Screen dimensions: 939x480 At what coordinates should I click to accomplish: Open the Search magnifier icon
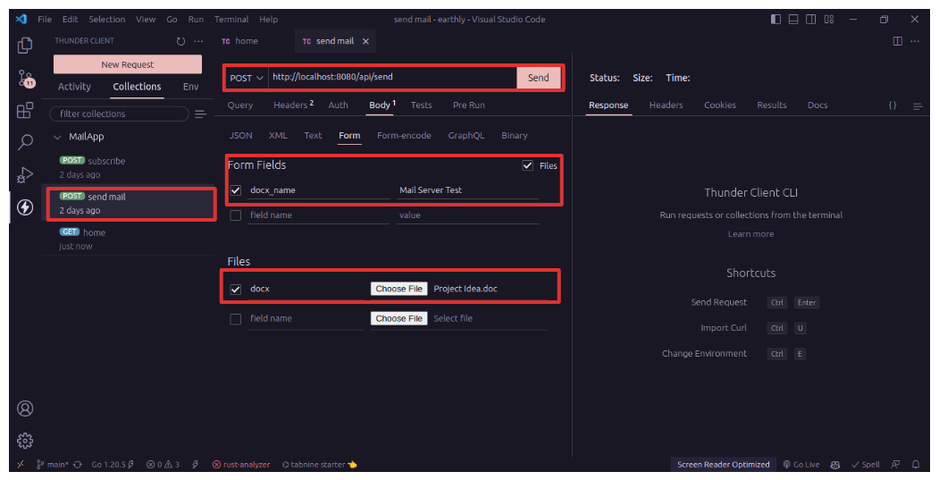(25, 142)
